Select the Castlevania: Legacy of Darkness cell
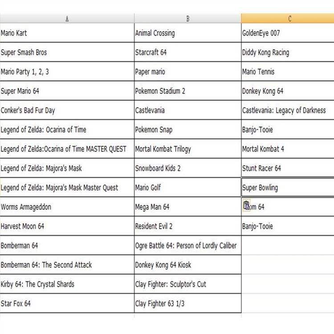Viewport: 334px width, 334px height. click(x=288, y=110)
